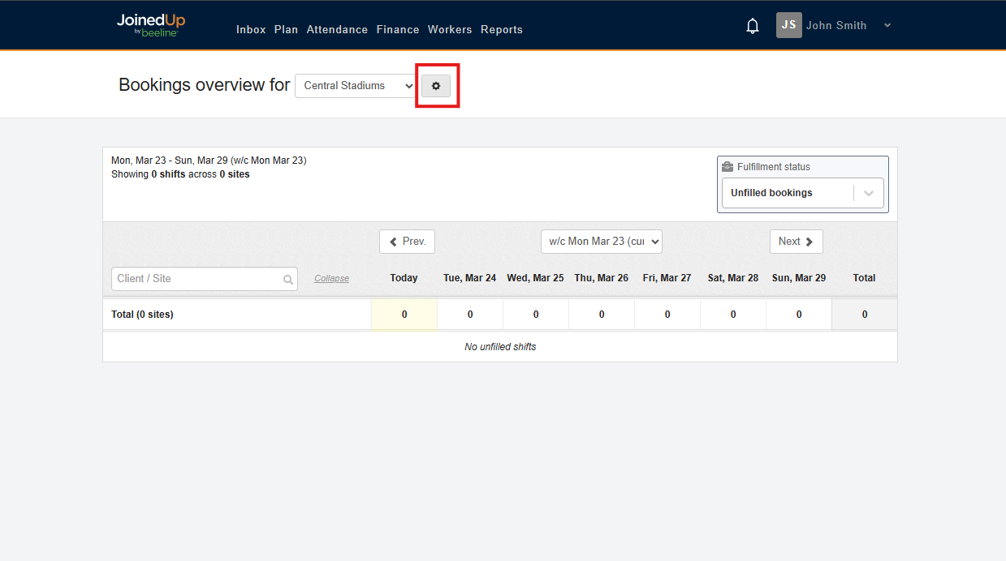Image resolution: width=1006 pixels, height=561 pixels.
Task: Click the JoinedUp logo
Action: [x=151, y=24]
